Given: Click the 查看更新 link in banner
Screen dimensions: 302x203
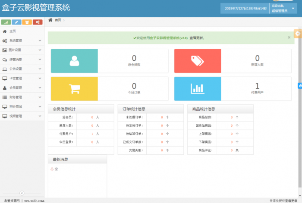Looking at the screenshot, I should pos(197,38).
